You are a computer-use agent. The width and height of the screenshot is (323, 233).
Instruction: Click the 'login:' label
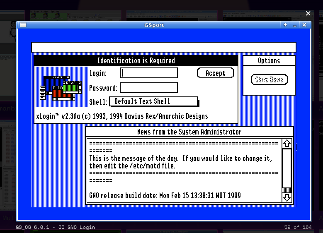98,73
